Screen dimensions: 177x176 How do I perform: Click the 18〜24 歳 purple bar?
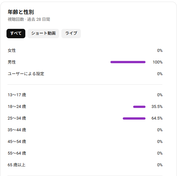[x=139, y=107]
